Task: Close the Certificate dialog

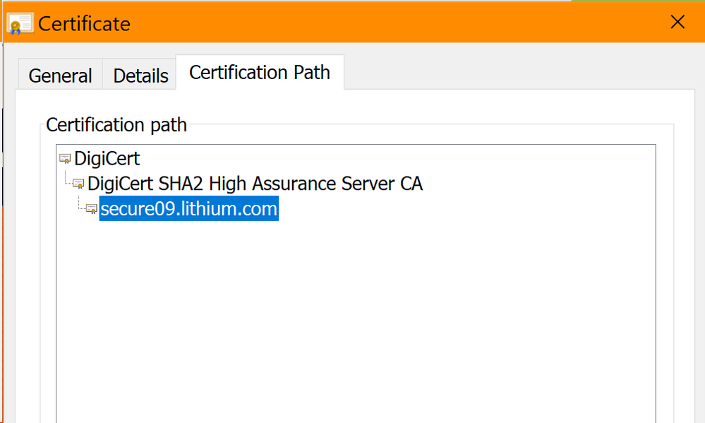Action: pyautogui.click(x=677, y=22)
